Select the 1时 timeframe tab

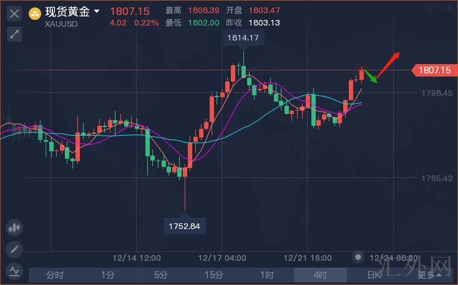coord(267,274)
